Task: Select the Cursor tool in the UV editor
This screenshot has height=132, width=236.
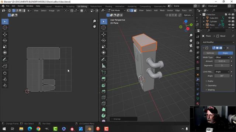Action: pos(5,27)
